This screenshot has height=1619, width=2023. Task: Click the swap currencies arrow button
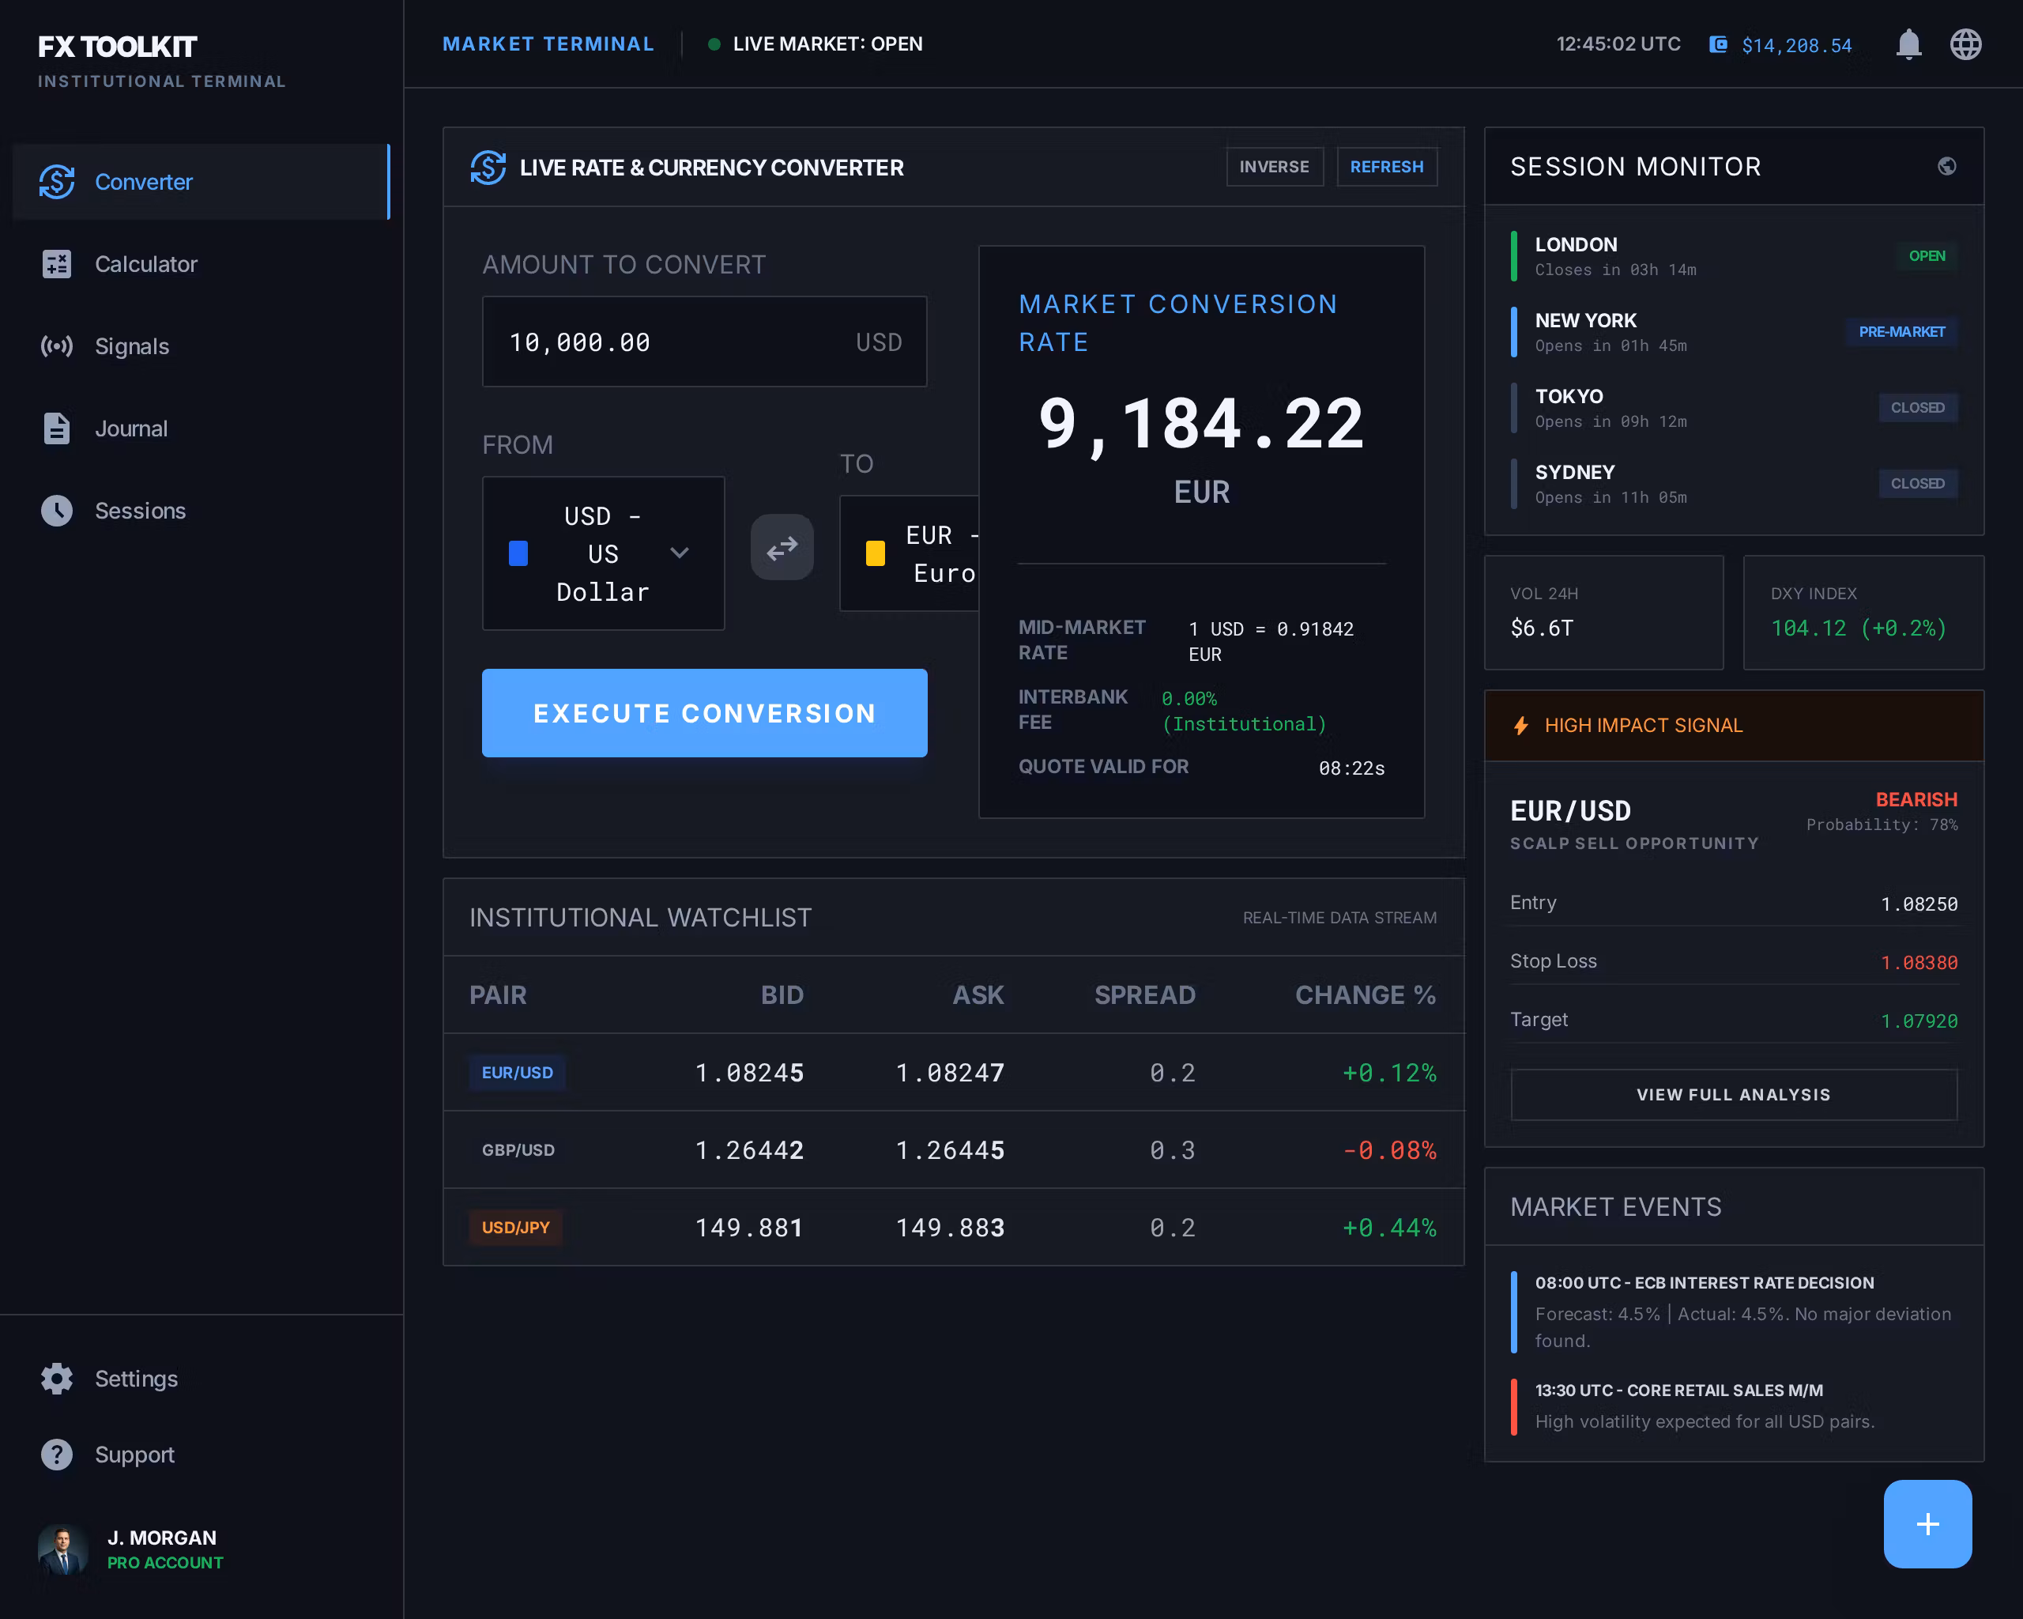click(x=782, y=547)
